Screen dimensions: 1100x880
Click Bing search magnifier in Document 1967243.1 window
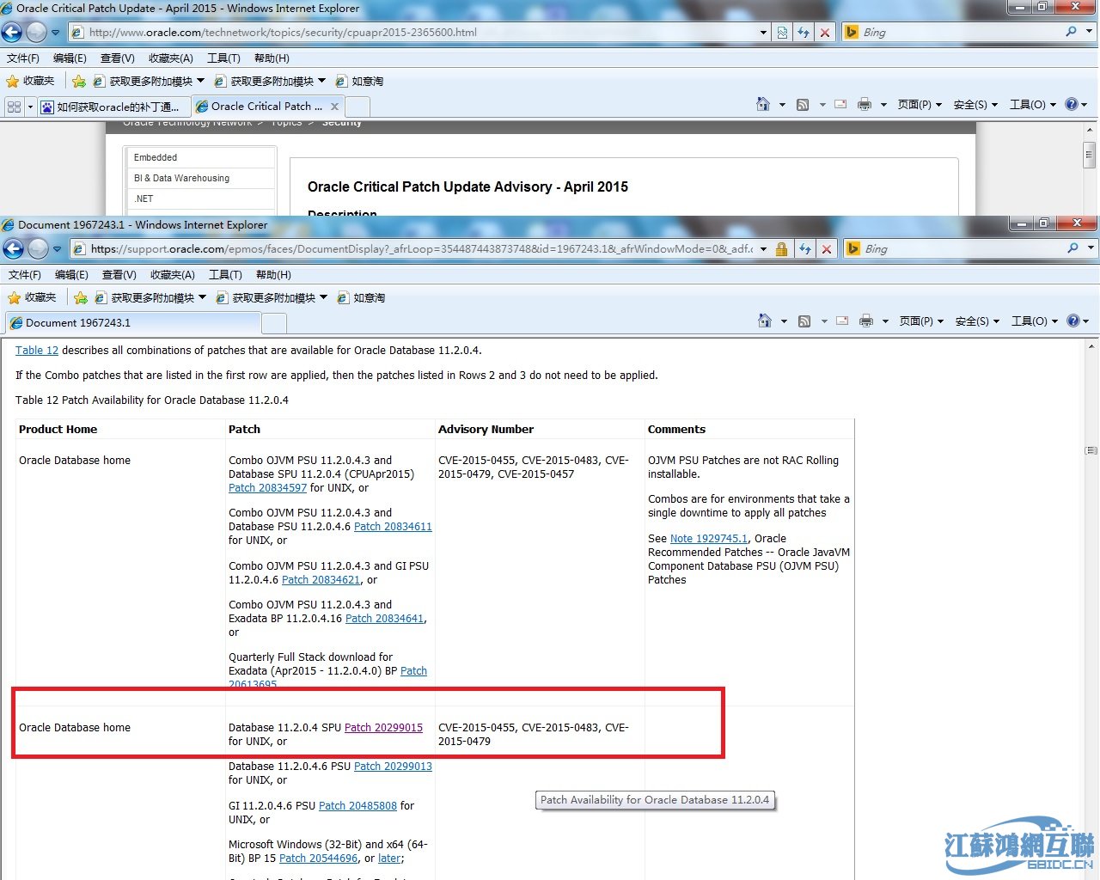1072,248
